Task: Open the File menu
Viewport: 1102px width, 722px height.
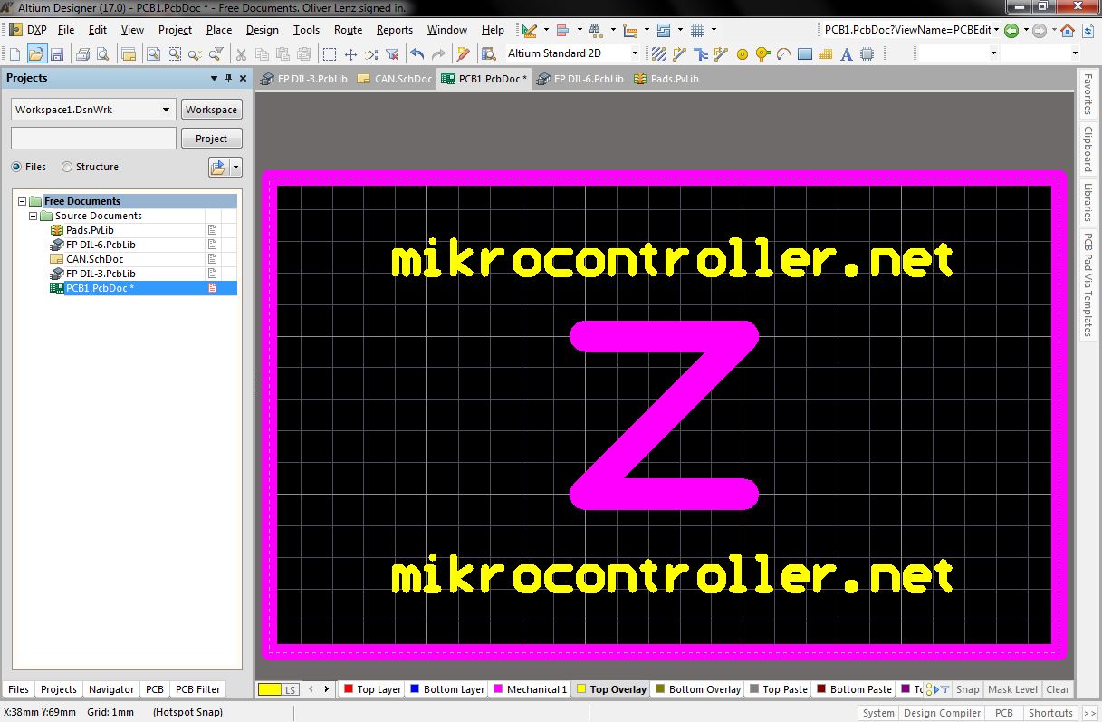Action: (x=67, y=30)
